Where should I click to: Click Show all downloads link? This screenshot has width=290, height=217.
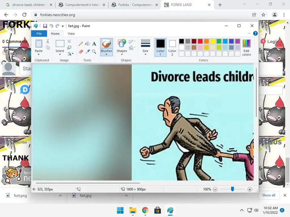pyautogui.click(x=268, y=195)
